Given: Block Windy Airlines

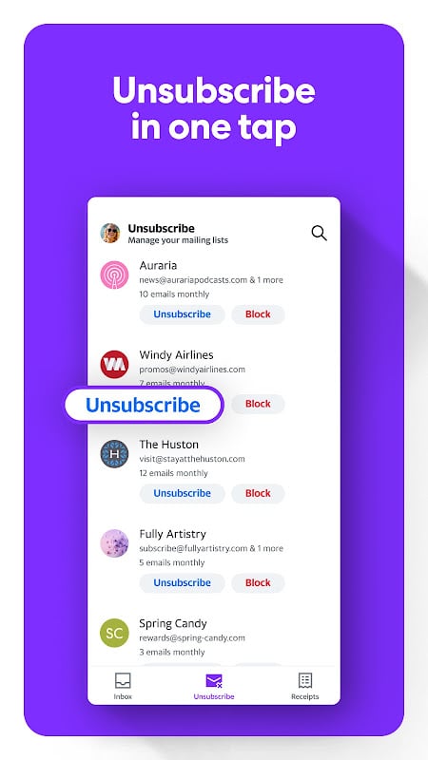Looking at the screenshot, I should pos(258,404).
